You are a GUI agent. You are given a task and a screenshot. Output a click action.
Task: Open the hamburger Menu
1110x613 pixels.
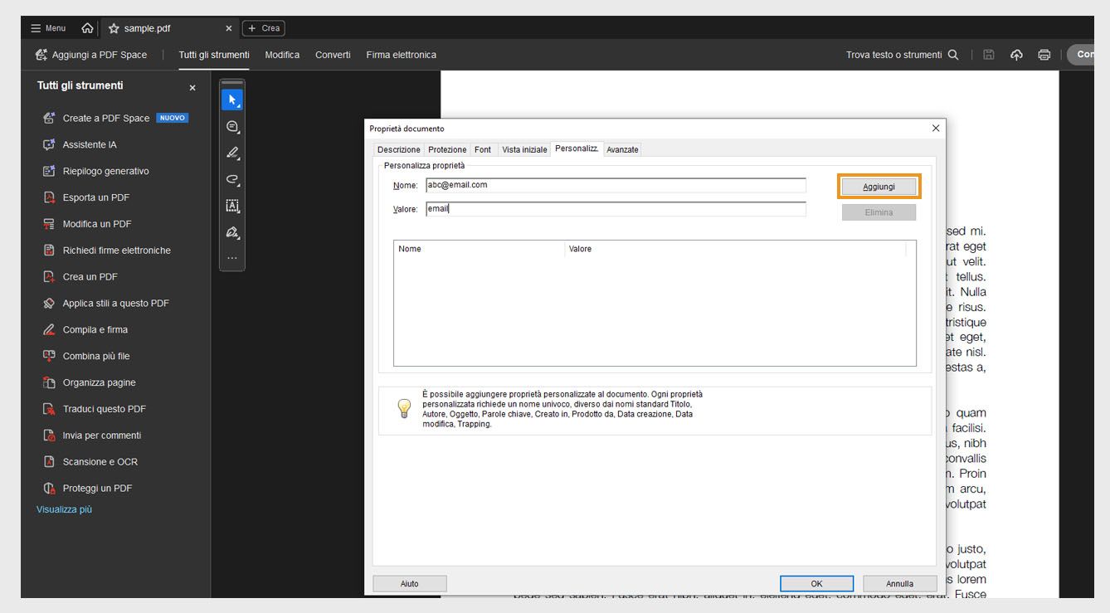48,28
